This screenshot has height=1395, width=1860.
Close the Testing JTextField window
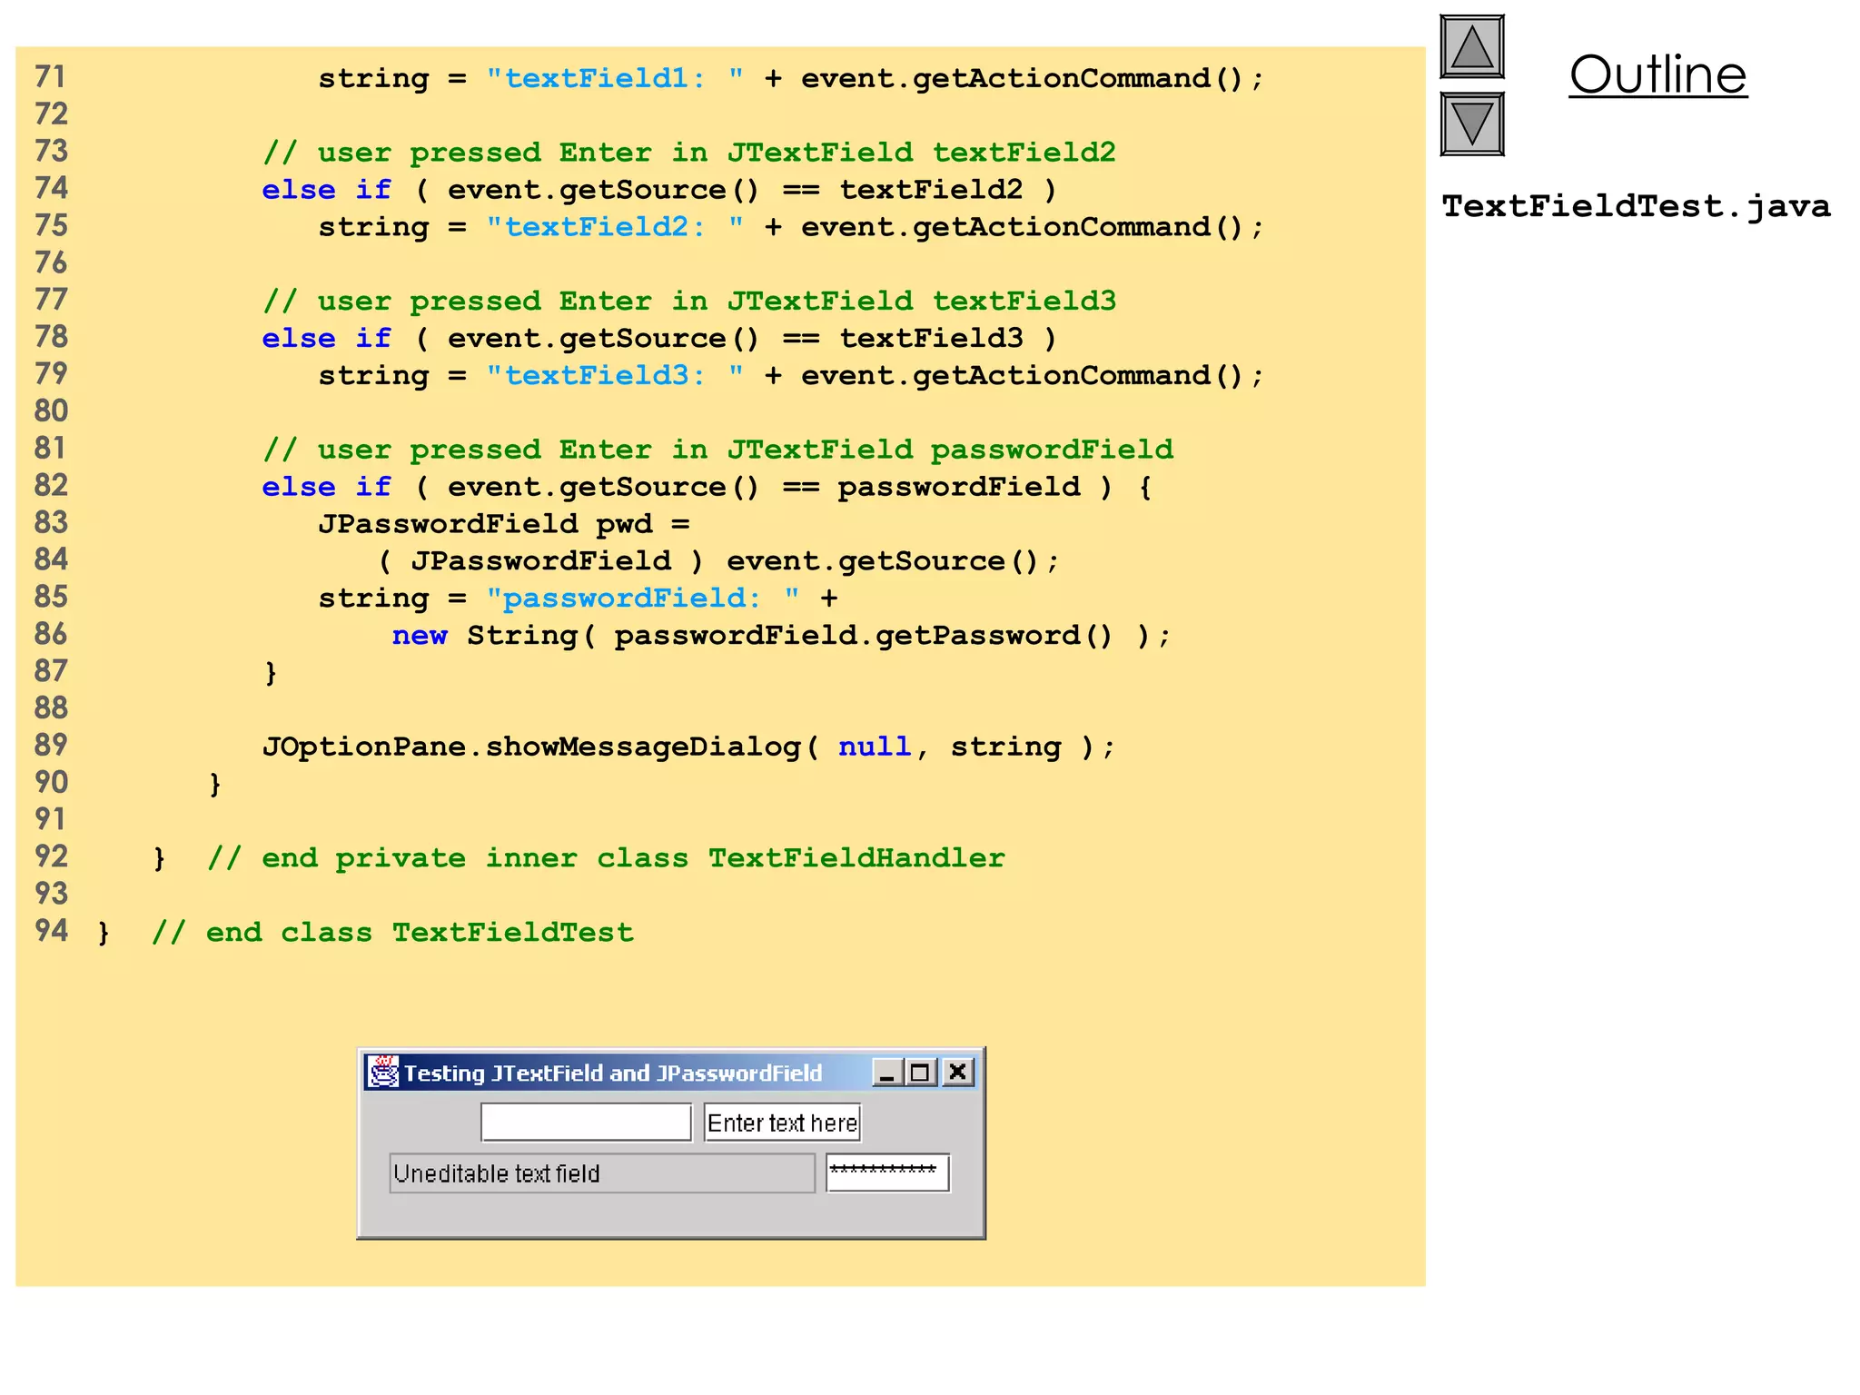click(x=957, y=1073)
